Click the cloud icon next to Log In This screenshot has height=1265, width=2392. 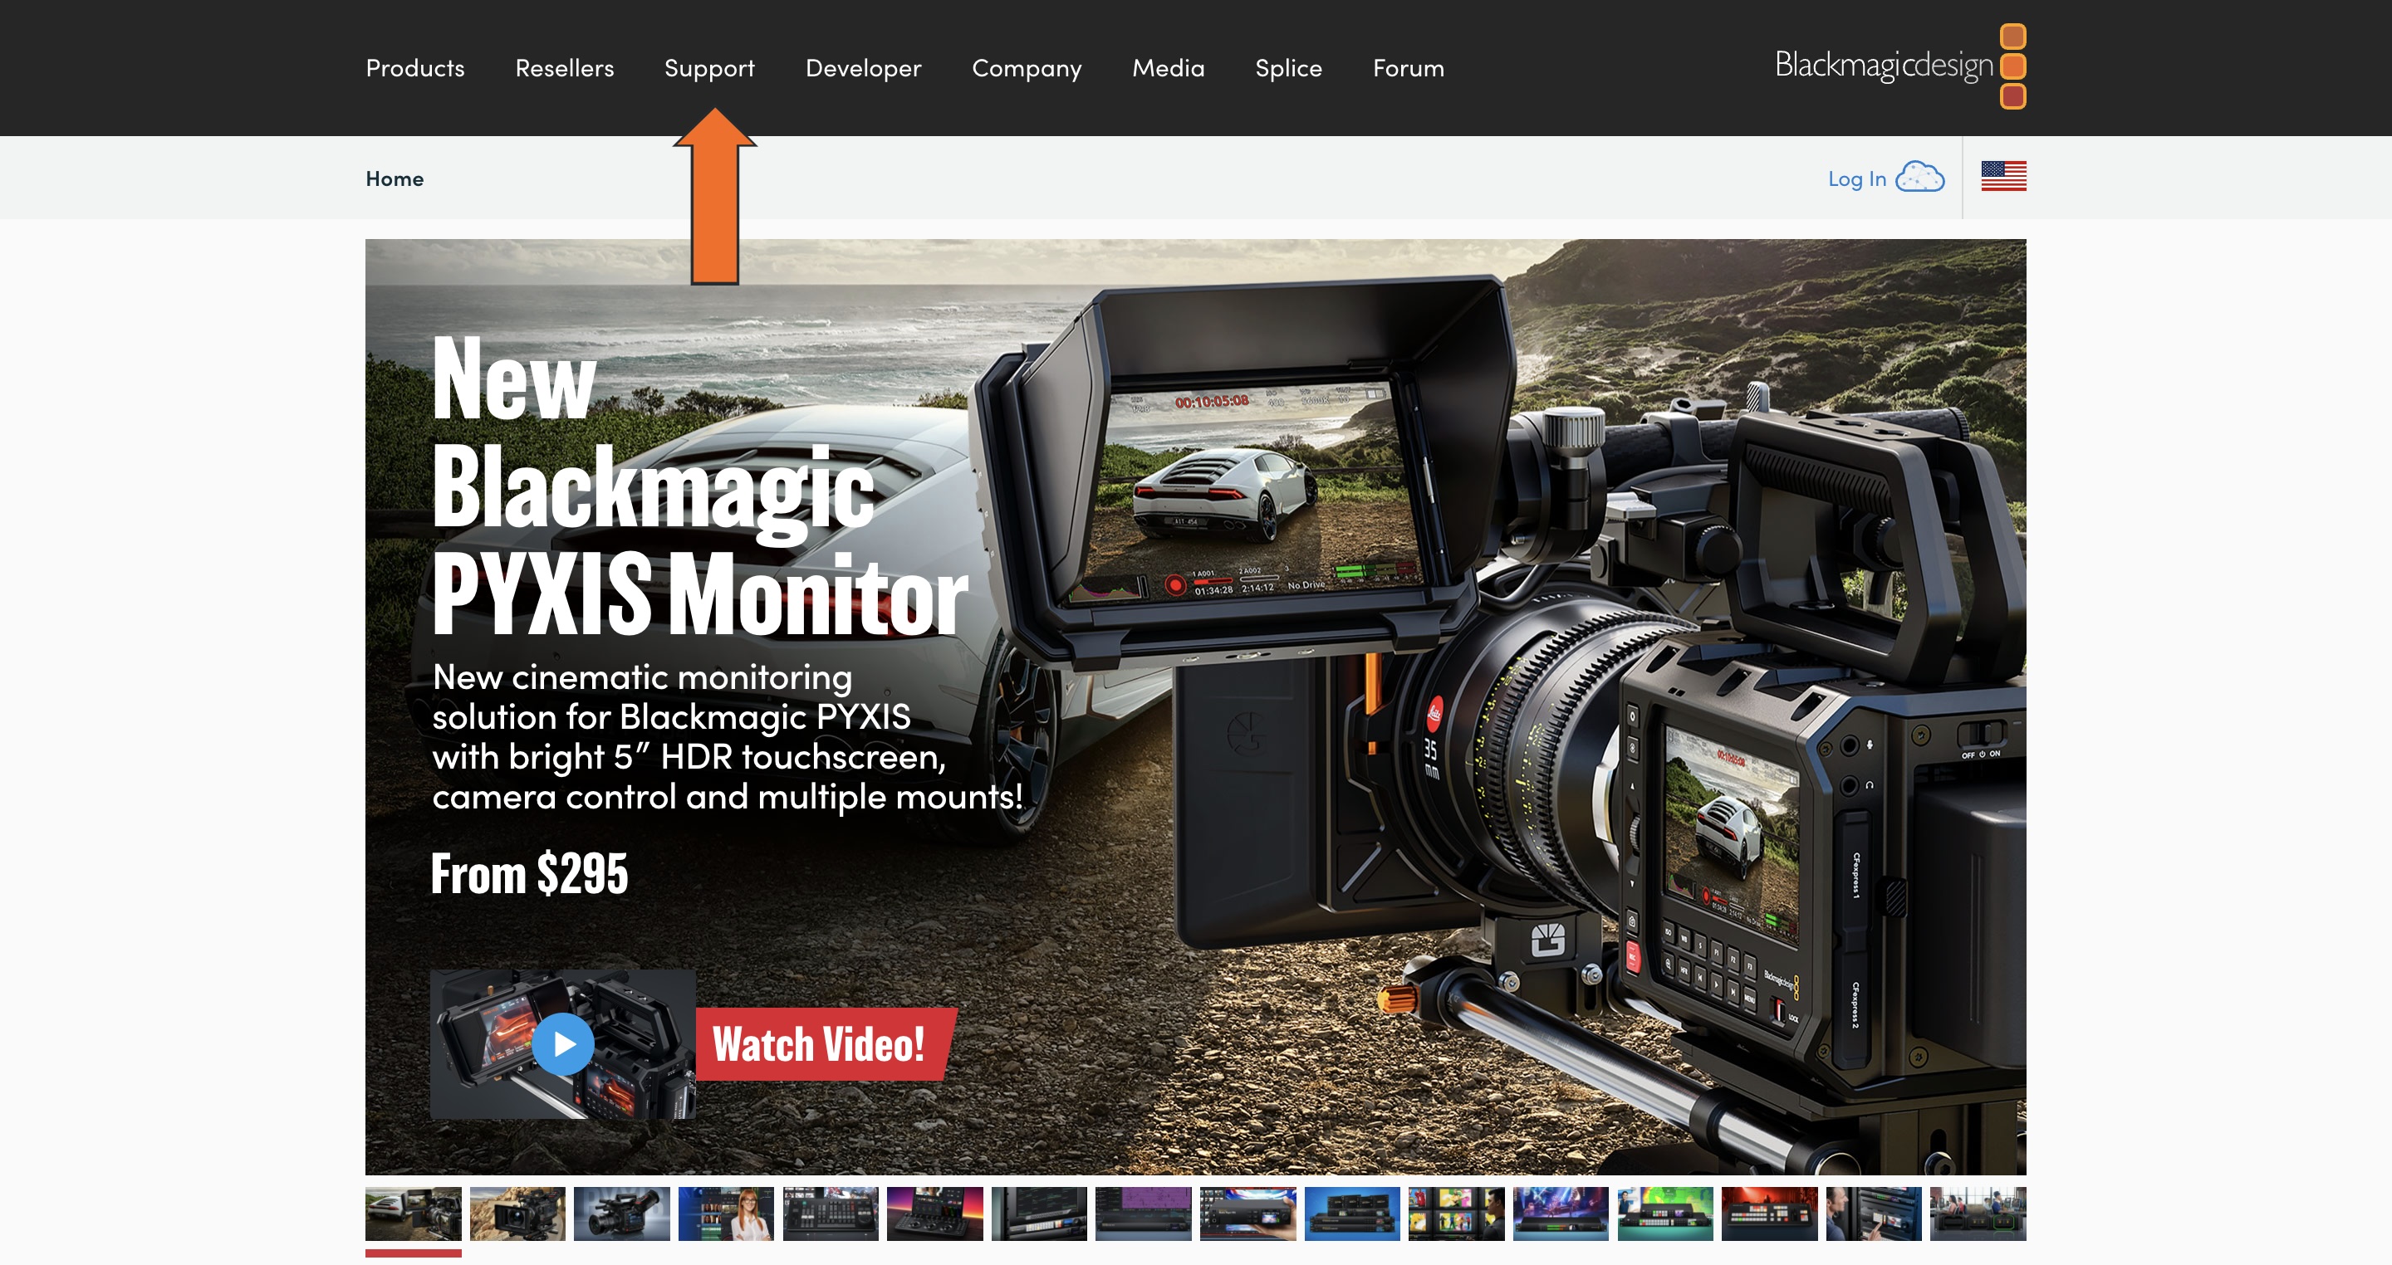tap(1921, 176)
